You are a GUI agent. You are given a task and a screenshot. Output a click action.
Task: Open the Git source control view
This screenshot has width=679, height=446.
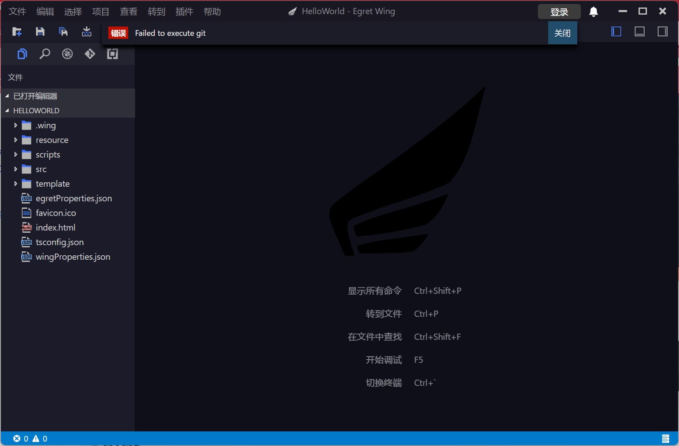90,54
